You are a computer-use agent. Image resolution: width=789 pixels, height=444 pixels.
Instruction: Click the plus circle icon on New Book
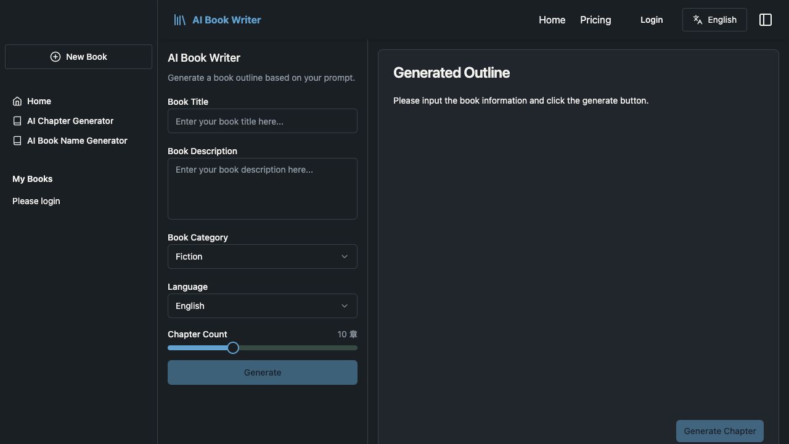click(x=55, y=57)
